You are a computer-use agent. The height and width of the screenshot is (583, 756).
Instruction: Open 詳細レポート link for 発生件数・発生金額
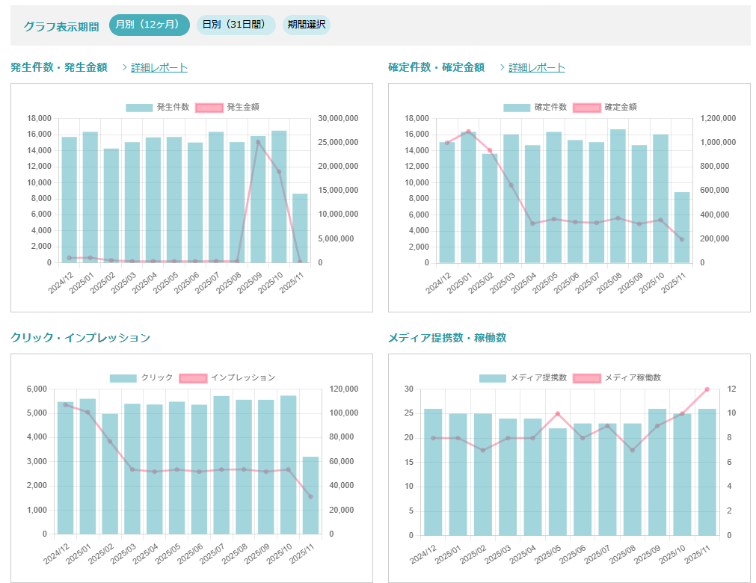[x=159, y=67]
